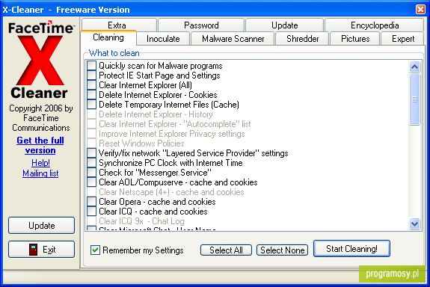The image size is (430, 287).
Task: Go to the Shredder tab
Action: [x=302, y=39]
